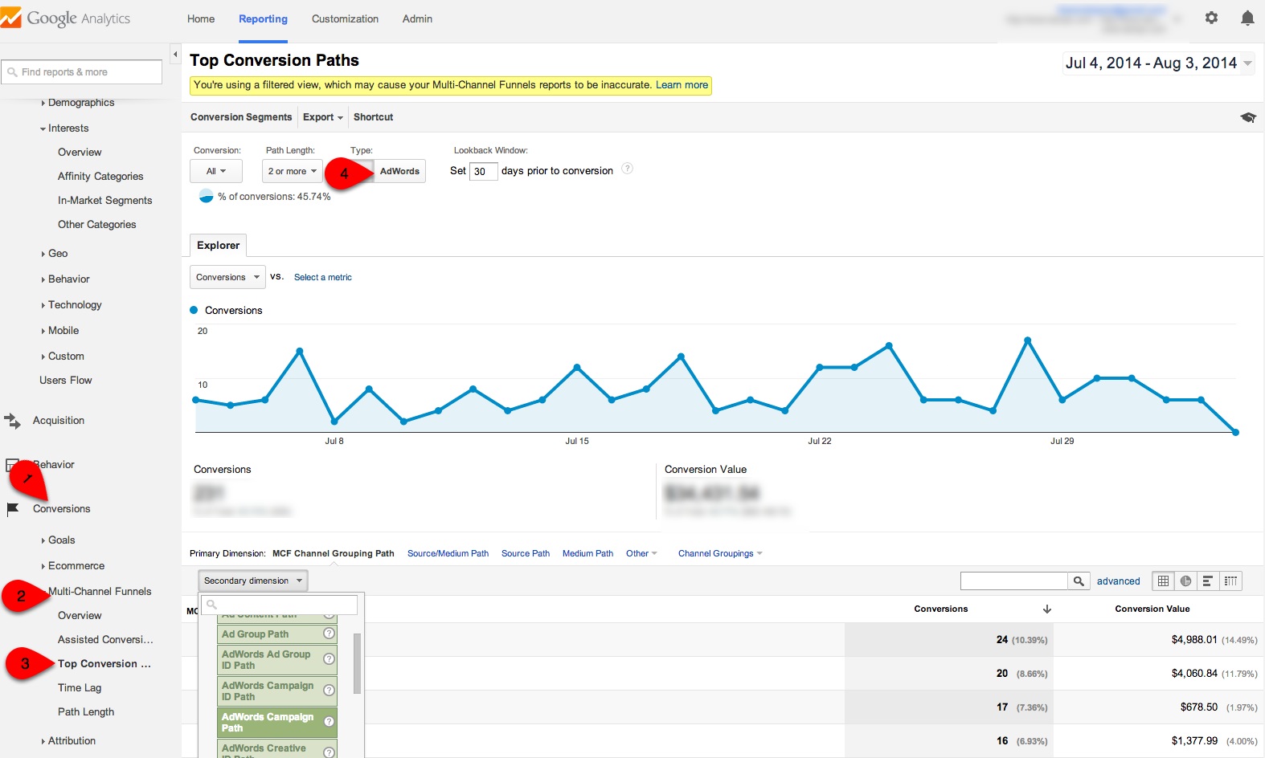The height and width of the screenshot is (758, 1265).
Task: Open the Path Length dropdown
Action: coord(292,171)
